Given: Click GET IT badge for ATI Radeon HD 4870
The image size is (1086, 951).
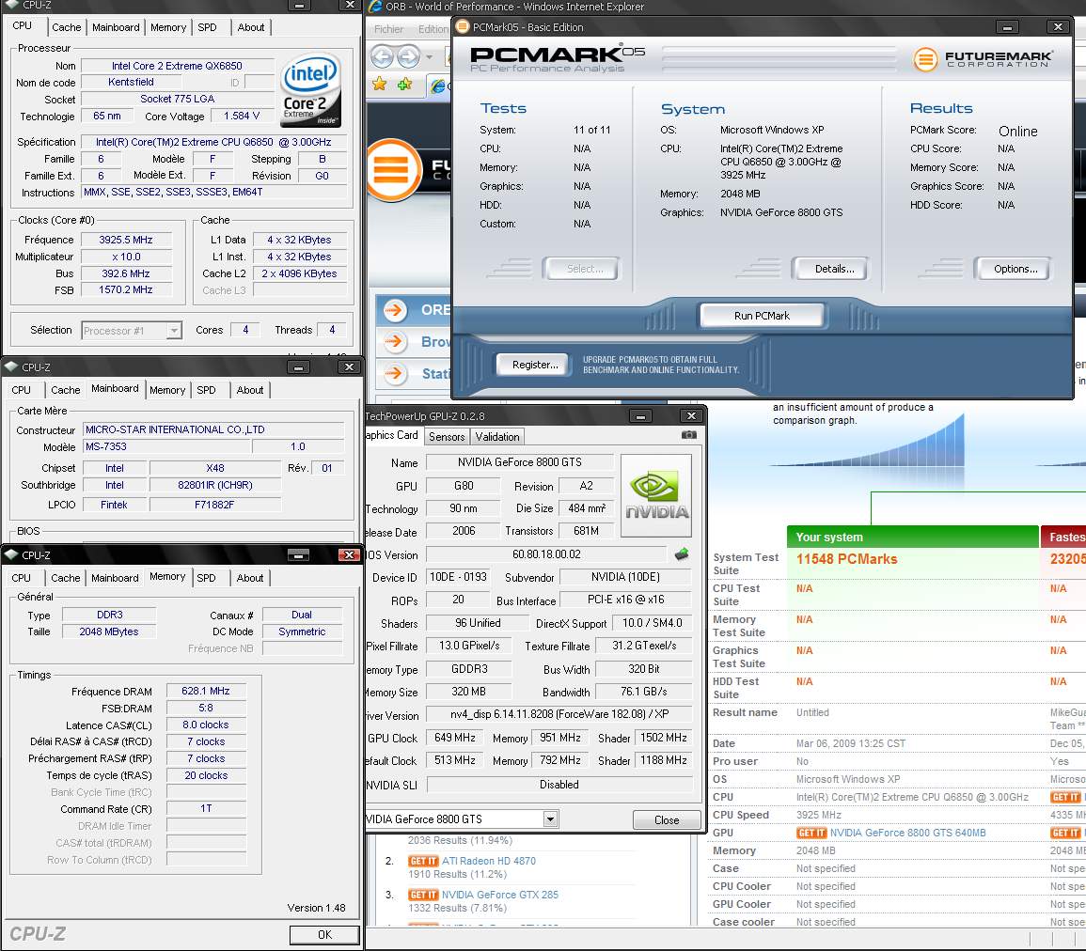Looking at the screenshot, I should [423, 861].
